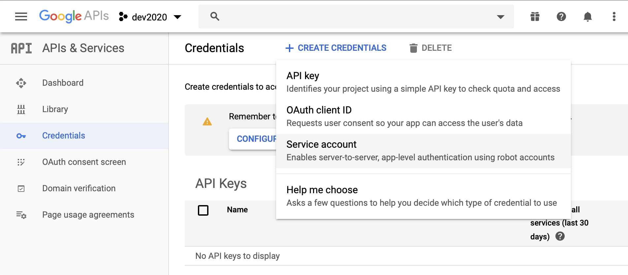The height and width of the screenshot is (275, 628).
Task: Click the Page usage agreements icon
Action: 21,215
